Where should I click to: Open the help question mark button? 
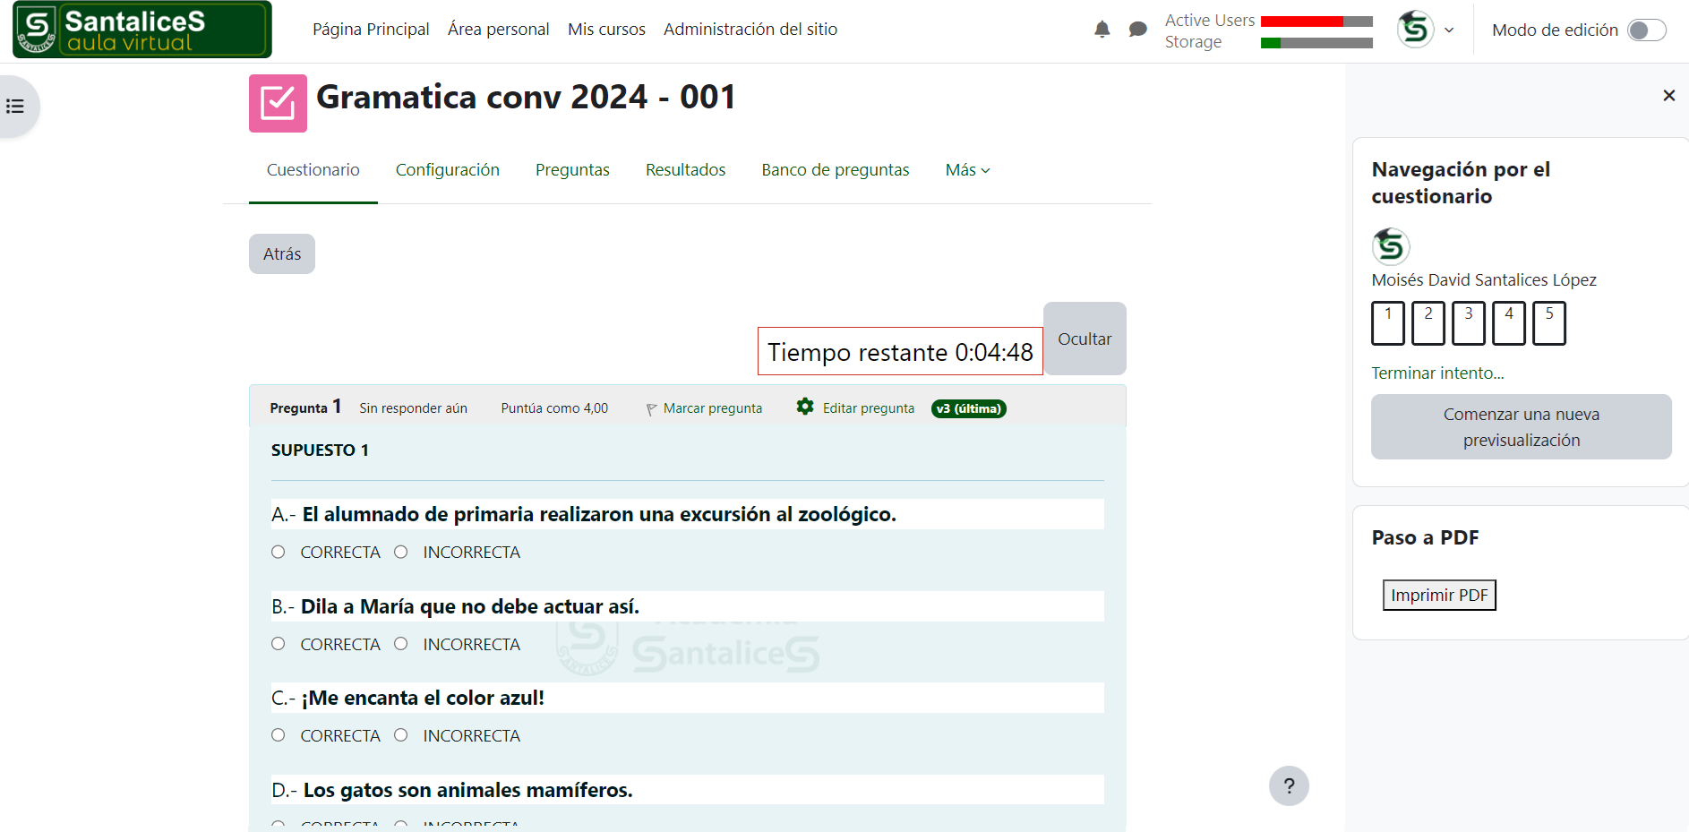coord(1289,786)
